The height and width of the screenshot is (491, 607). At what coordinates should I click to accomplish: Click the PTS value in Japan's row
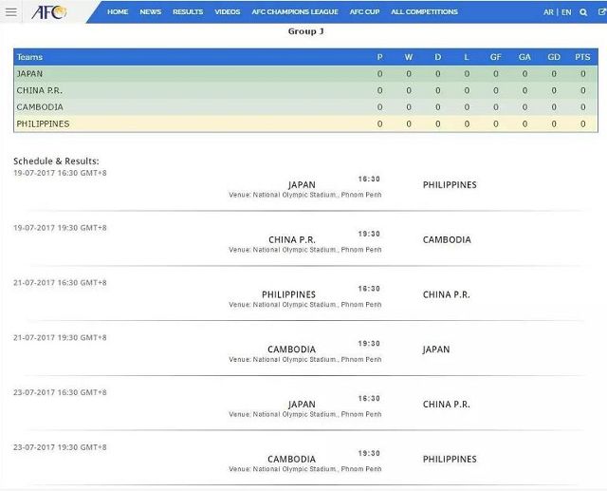point(583,74)
